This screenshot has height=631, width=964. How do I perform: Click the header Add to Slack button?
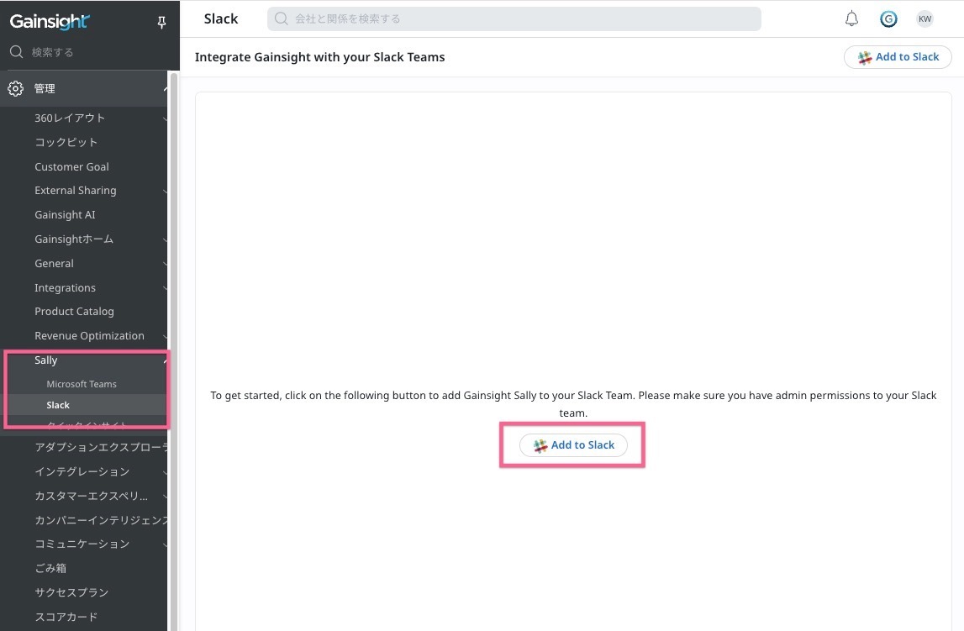[x=898, y=57]
